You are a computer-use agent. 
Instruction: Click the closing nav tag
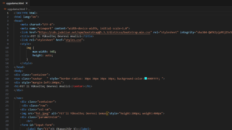[18, 98]
